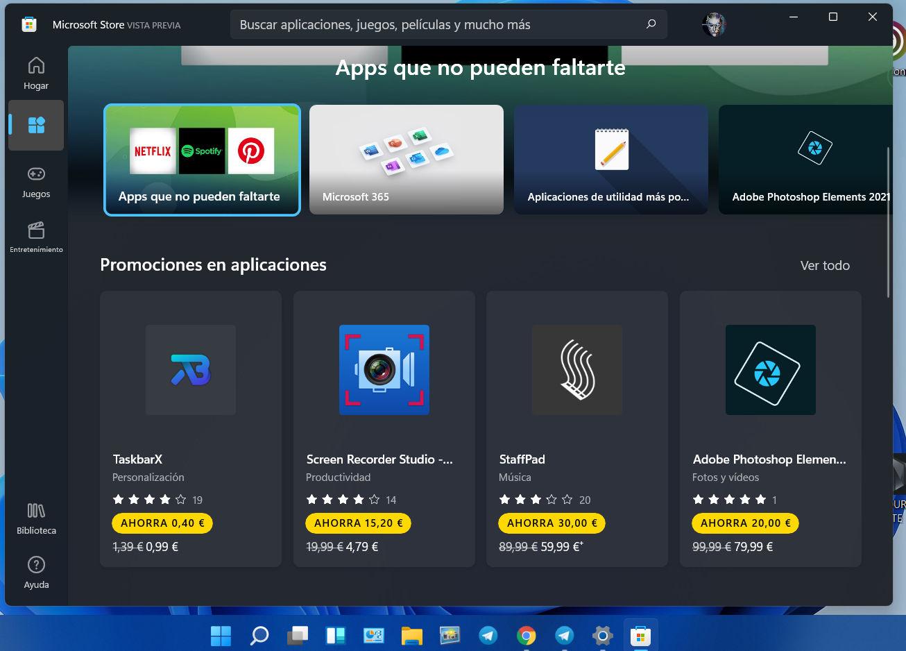Click the Adobe Photoshop Elements app icon

(771, 370)
